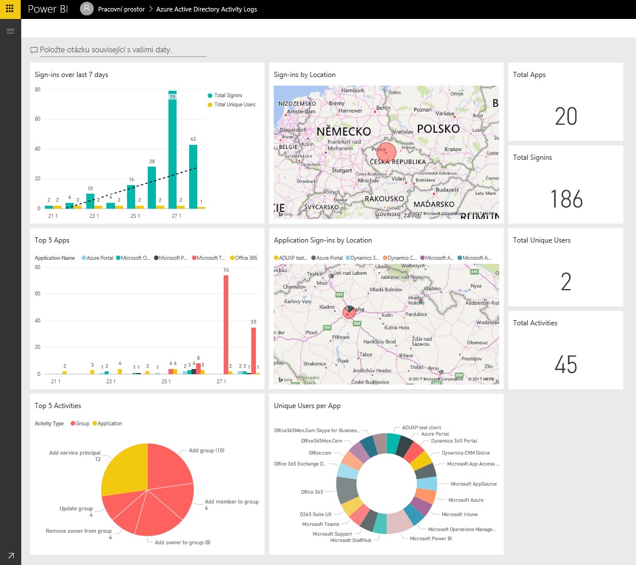Click the user profile avatar icon
Viewport: 636px width, 565px height.
click(86, 9)
